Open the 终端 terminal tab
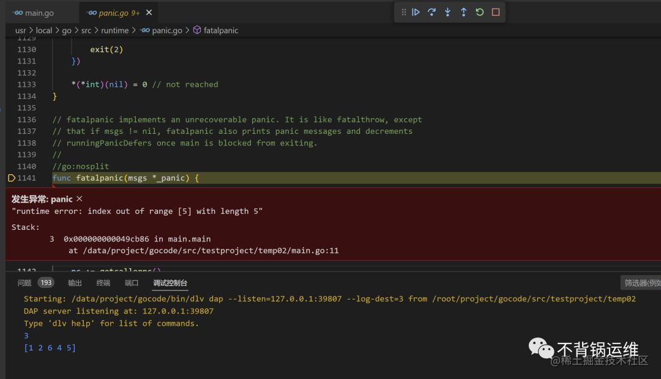This screenshot has width=661, height=379. 103,283
